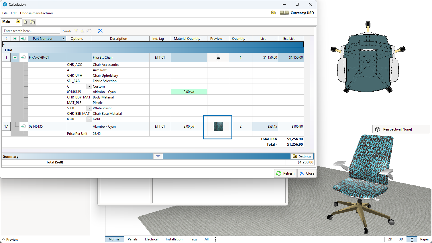This screenshot has height=243, width=432.
Task: Open Summary Settings button
Action: pyautogui.click(x=302, y=156)
